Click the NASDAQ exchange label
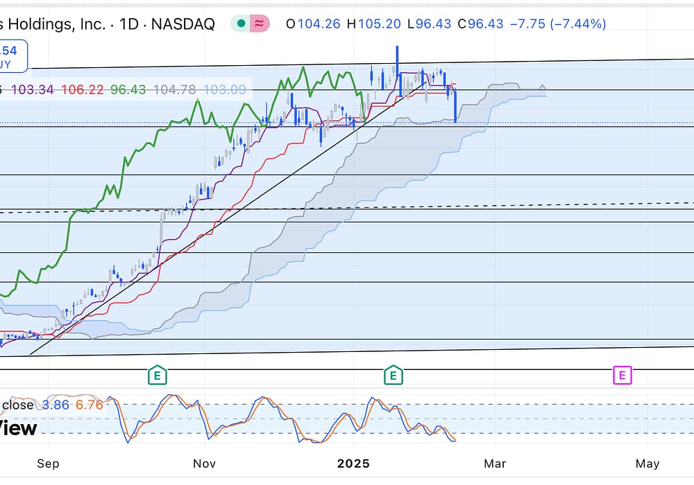Viewport: 694px width, 485px height. pyautogui.click(x=183, y=24)
